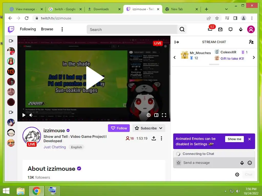Open recommended channels camera icon in sidebar
Image resolution: width=262 pixels, height=196 pixels.
(x=11, y=112)
